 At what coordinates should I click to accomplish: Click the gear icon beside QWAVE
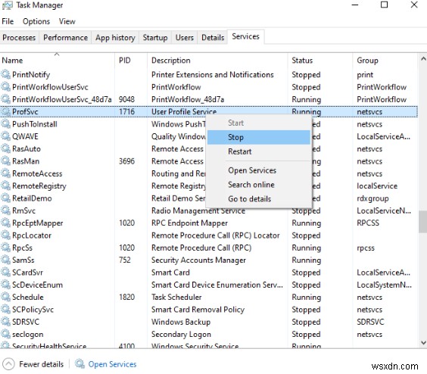5,136
